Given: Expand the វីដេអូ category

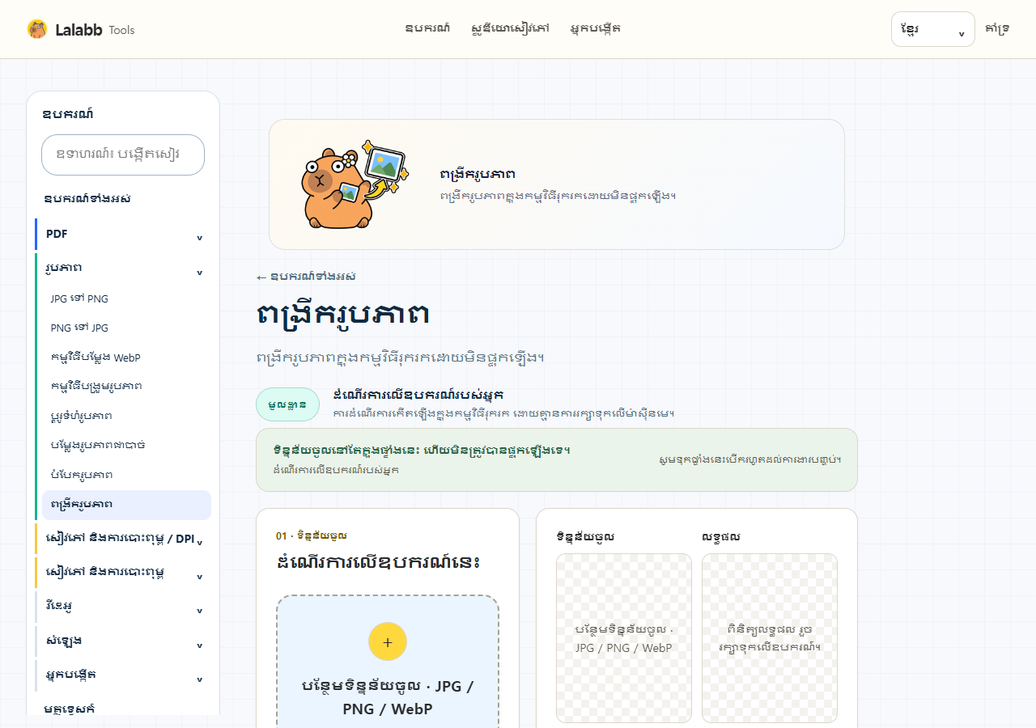Looking at the screenshot, I should [123, 607].
